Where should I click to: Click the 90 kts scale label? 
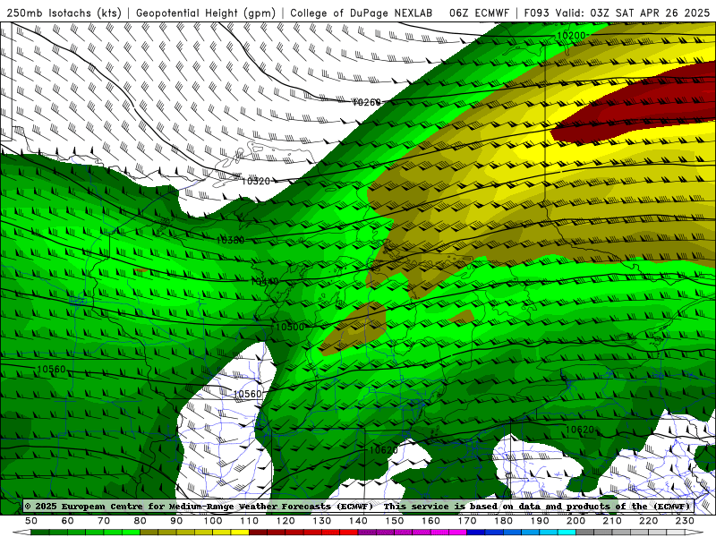[176, 521]
